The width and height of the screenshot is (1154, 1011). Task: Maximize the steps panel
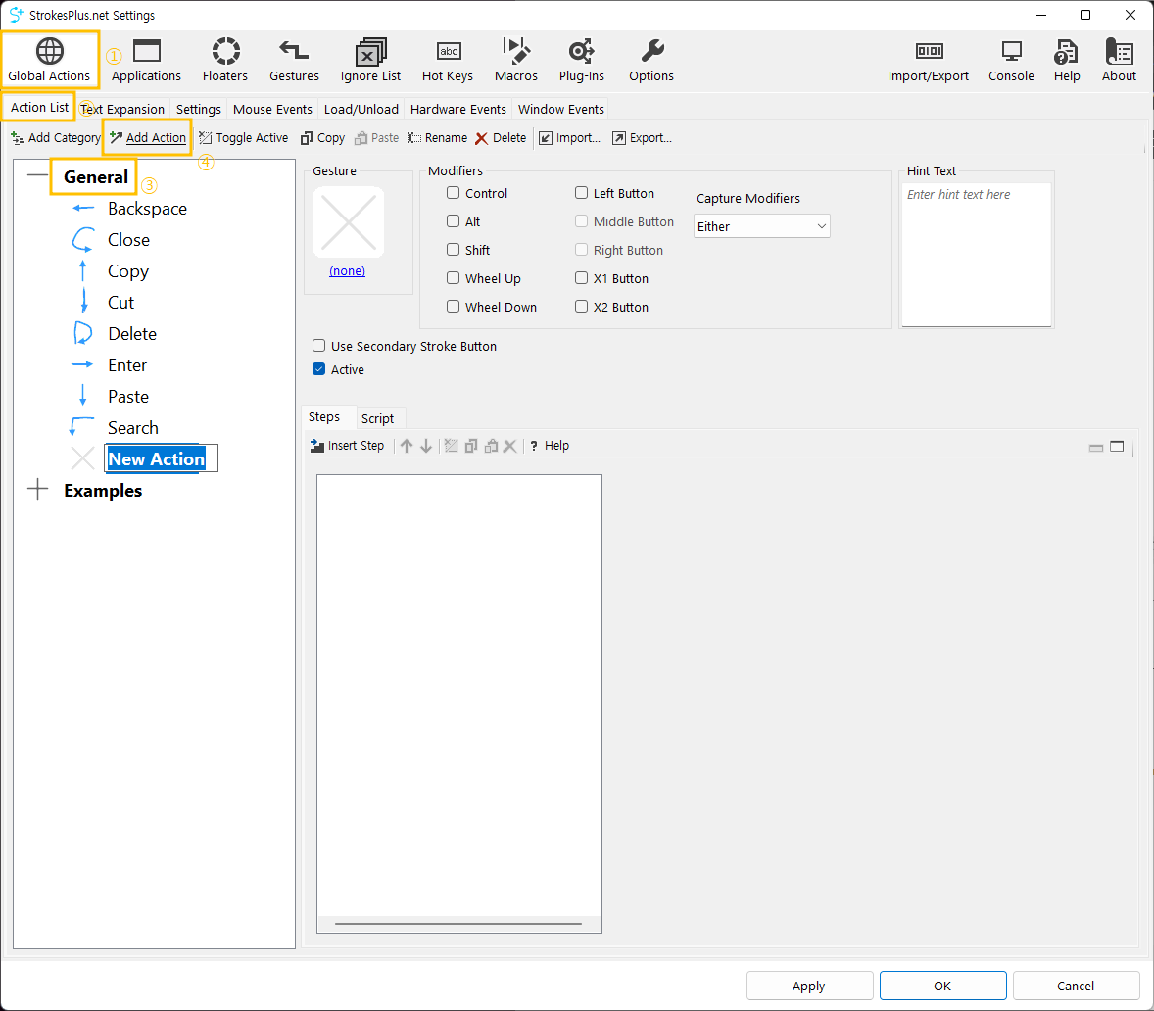[x=1117, y=447]
